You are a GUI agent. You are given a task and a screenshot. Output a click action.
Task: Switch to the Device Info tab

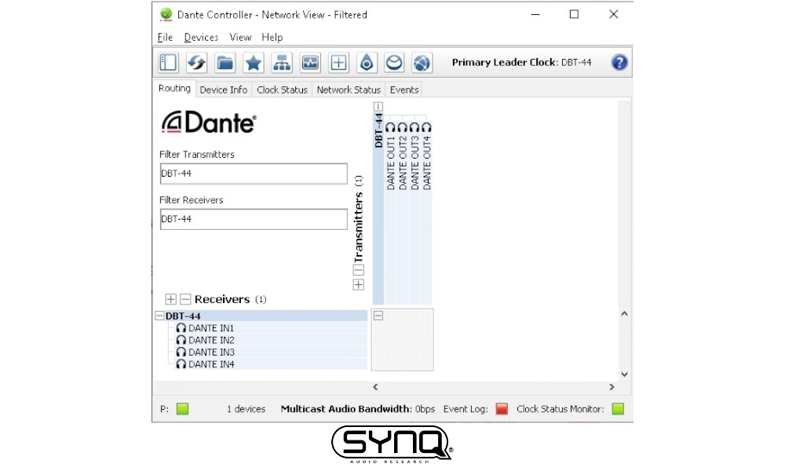click(x=223, y=89)
